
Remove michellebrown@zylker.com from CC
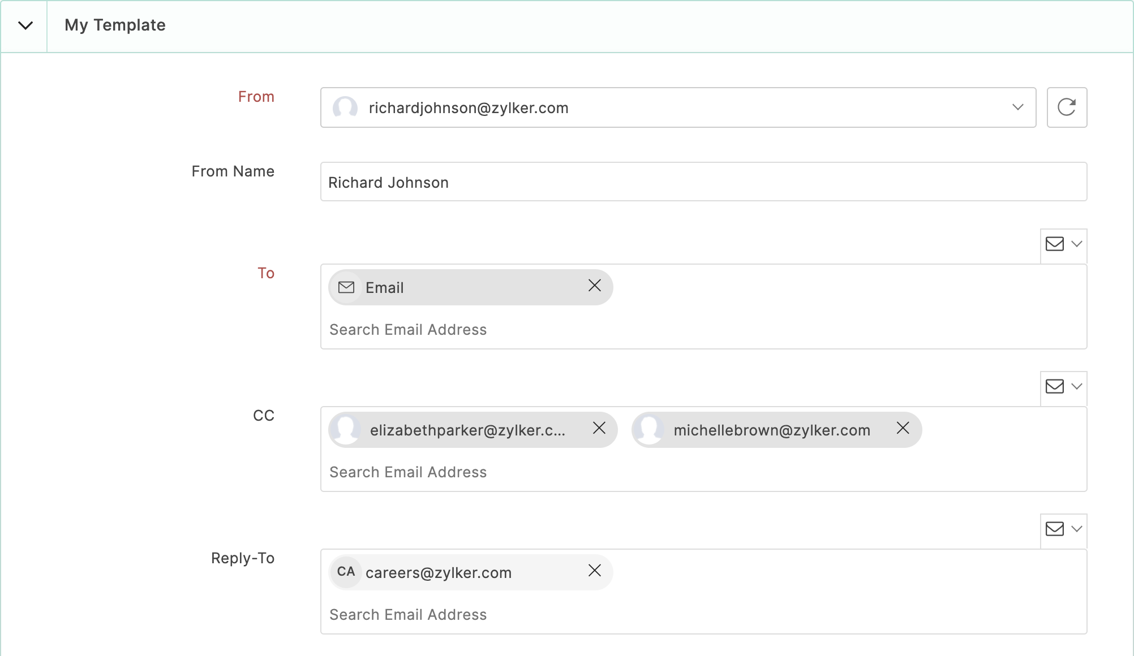903,430
